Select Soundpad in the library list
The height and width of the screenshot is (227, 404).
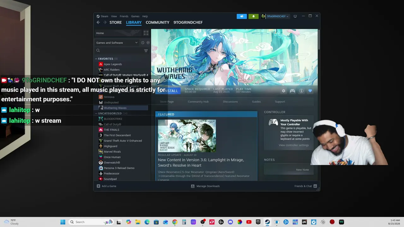(x=110, y=179)
